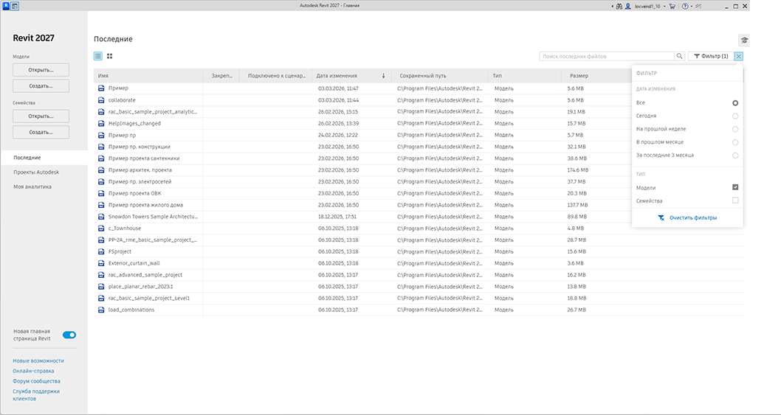Select the Все date radio button
This screenshot has width=781, height=415.
point(735,103)
